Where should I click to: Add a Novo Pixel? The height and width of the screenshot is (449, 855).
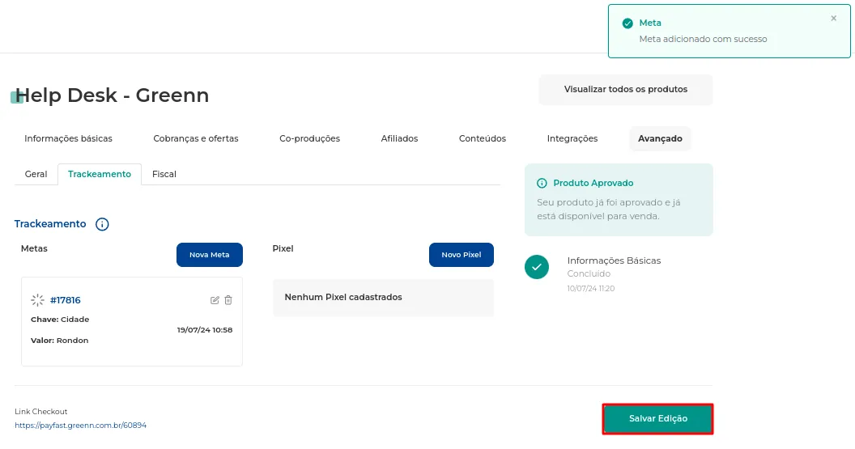click(462, 255)
